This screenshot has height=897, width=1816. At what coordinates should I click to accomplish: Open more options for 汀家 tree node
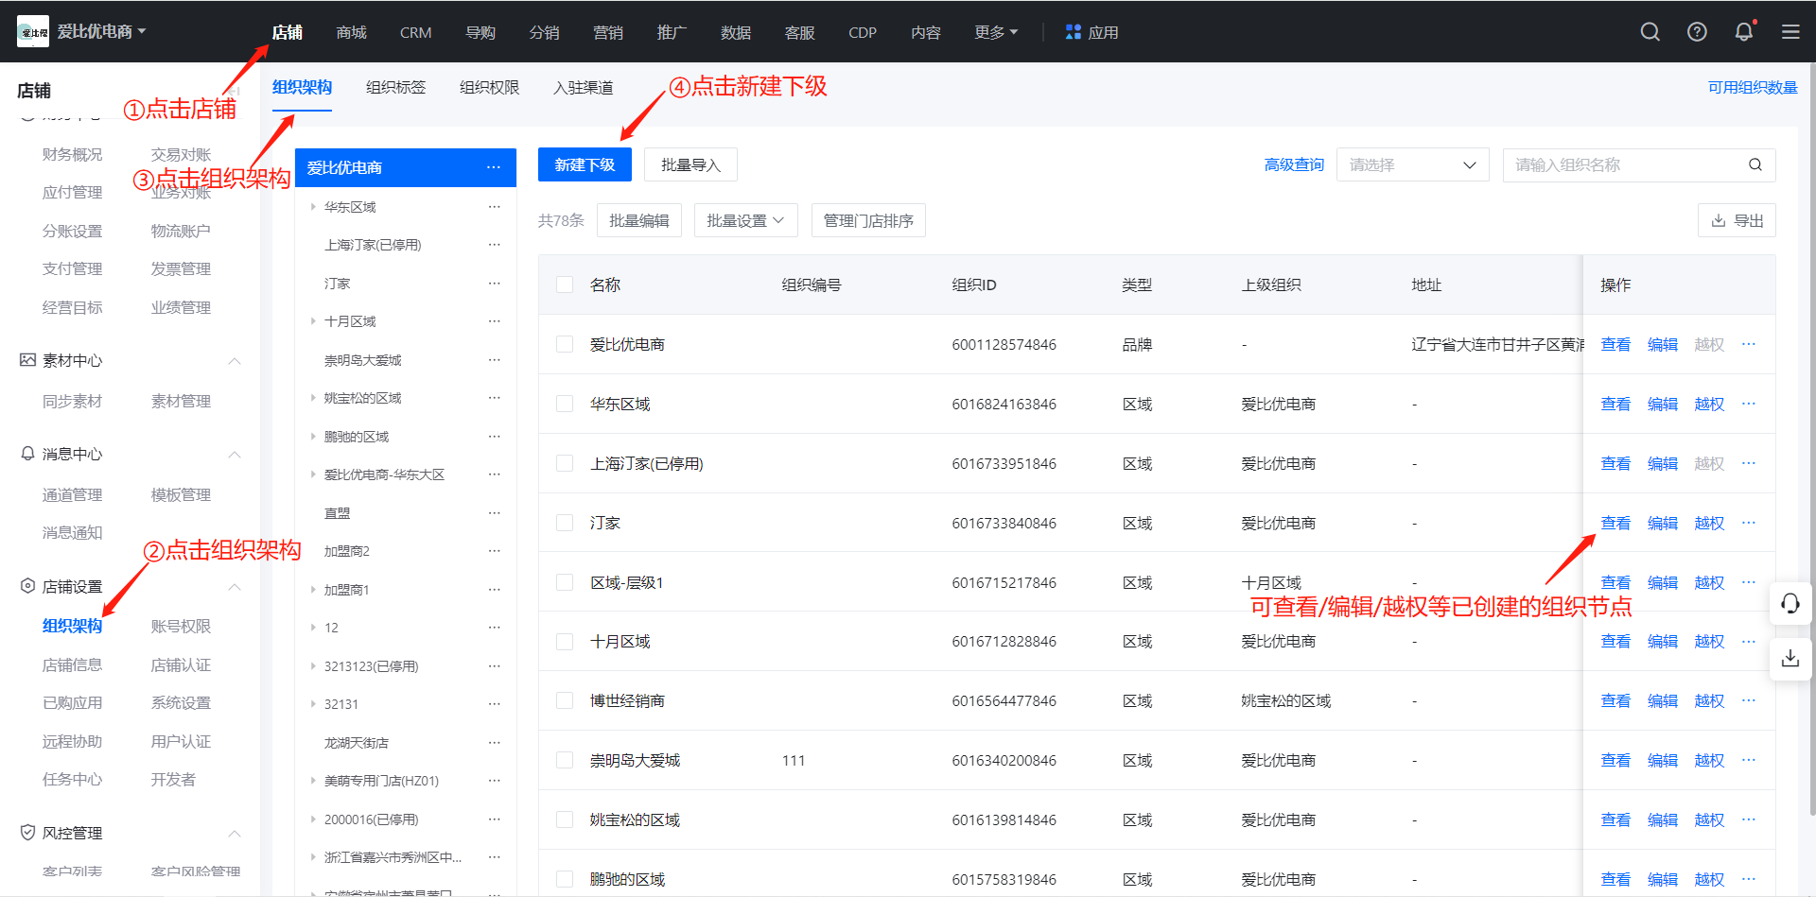click(x=494, y=283)
